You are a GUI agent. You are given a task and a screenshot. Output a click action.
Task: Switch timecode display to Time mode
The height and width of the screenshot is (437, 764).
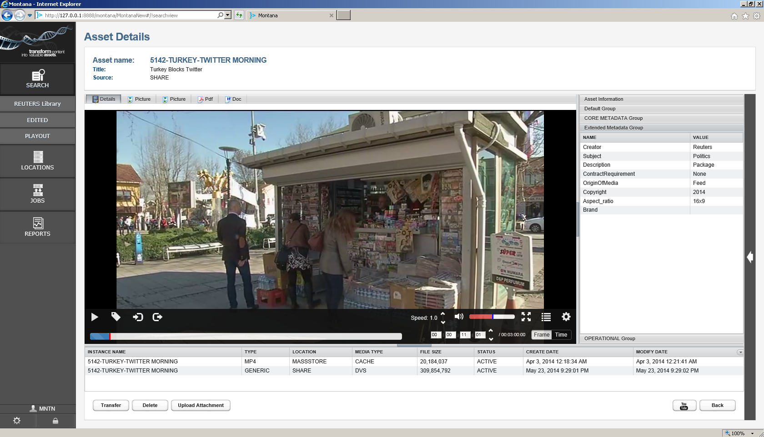(x=561, y=335)
